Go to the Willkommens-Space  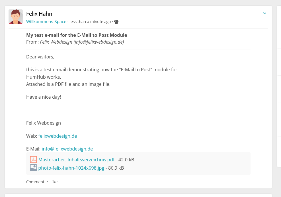(x=46, y=22)
